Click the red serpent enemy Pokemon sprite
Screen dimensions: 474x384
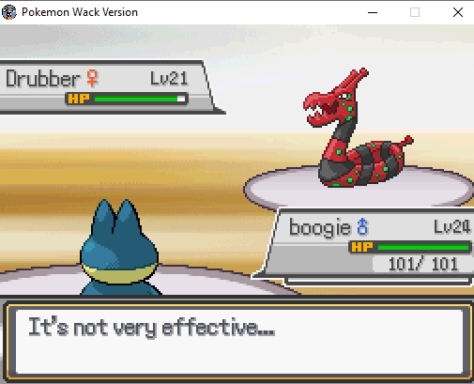pyautogui.click(x=358, y=128)
